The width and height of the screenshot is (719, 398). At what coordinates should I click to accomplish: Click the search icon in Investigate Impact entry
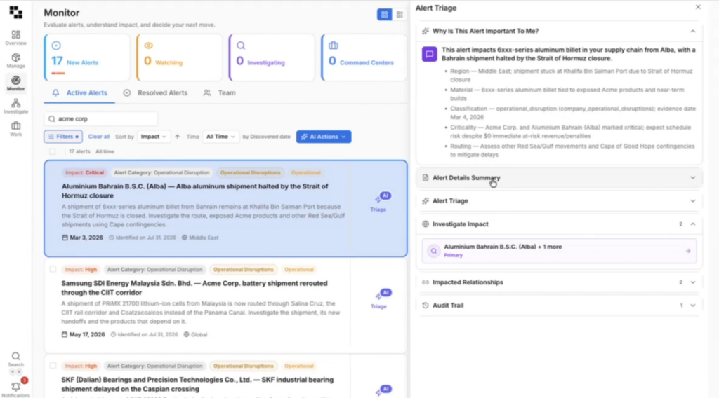pyautogui.click(x=433, y=251)
